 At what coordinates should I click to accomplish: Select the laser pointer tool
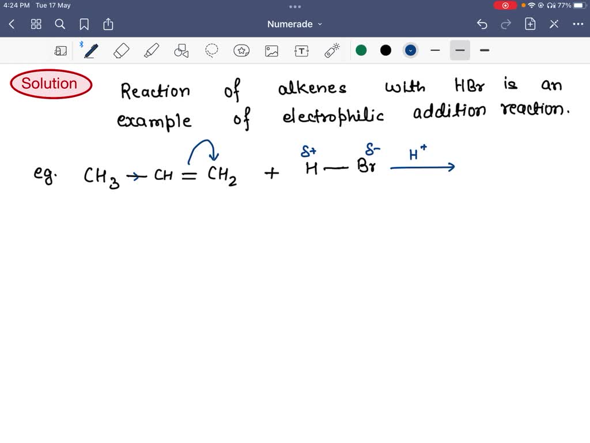332,50
